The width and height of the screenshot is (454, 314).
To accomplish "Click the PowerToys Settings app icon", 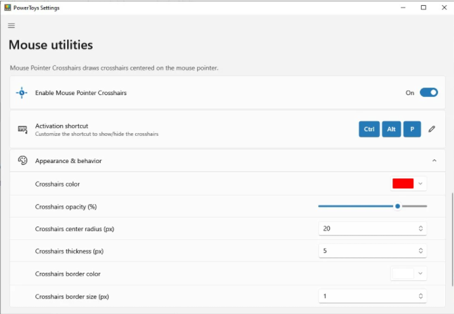I will point(7,7).
